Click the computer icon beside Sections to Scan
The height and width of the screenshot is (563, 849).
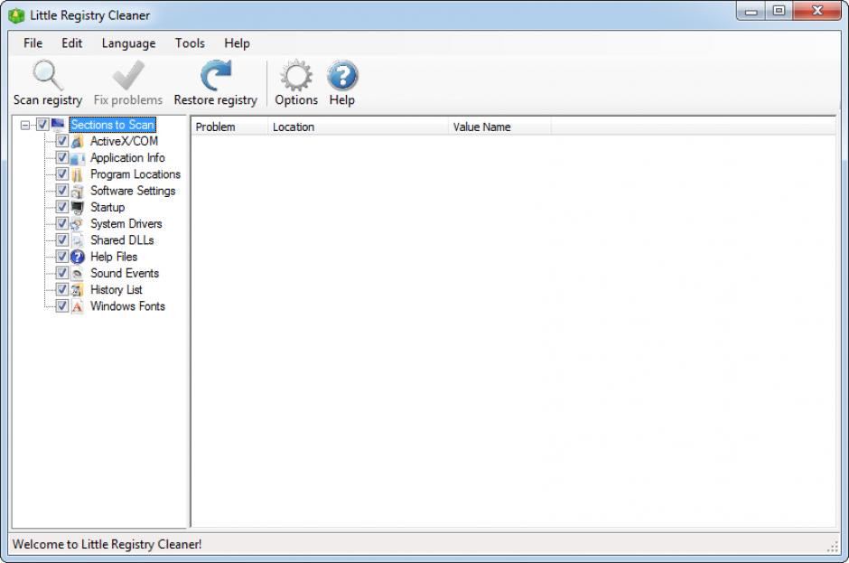(58, 125)
